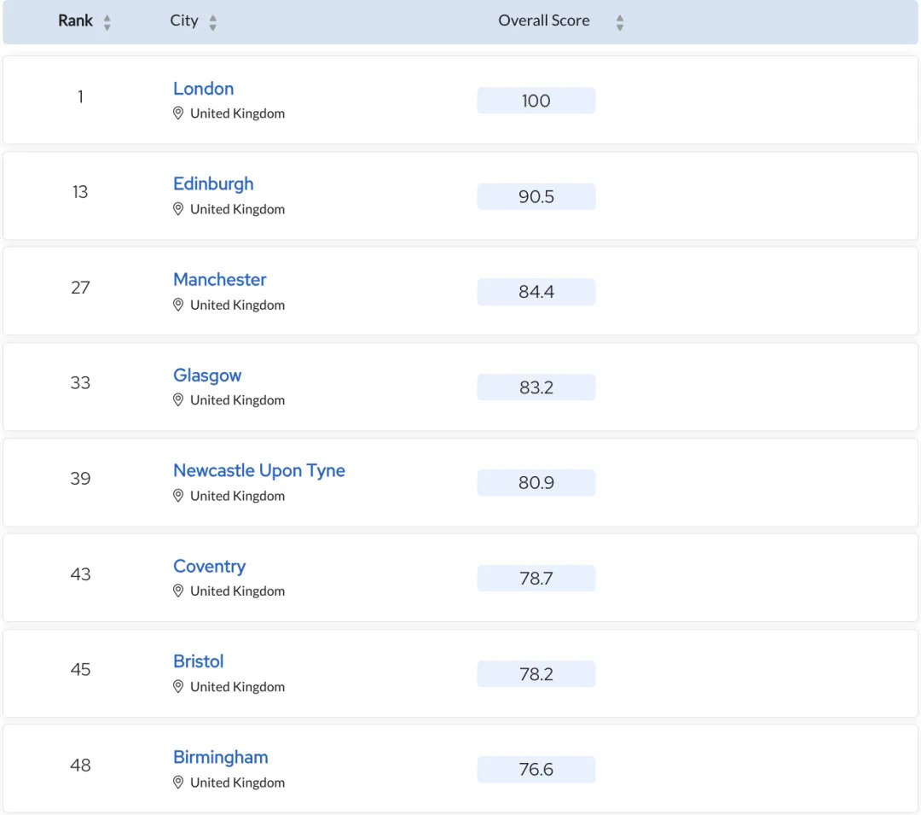The height and width of the screenshot is (815, 921).
Task: Click the location pin icon under Edinburgh
Action: pyautogui.click(x=178, y=209)
